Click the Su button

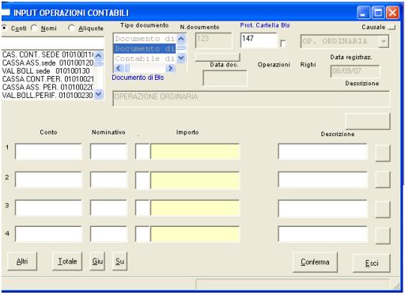coord(119,261)
